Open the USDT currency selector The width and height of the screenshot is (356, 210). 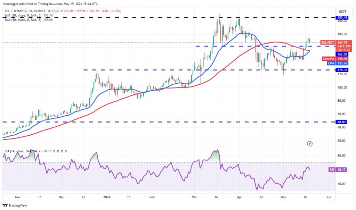click(342, 11)
